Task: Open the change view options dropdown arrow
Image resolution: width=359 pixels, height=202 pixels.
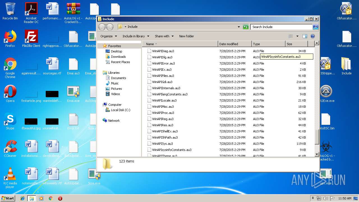Action: coord(297,36)
